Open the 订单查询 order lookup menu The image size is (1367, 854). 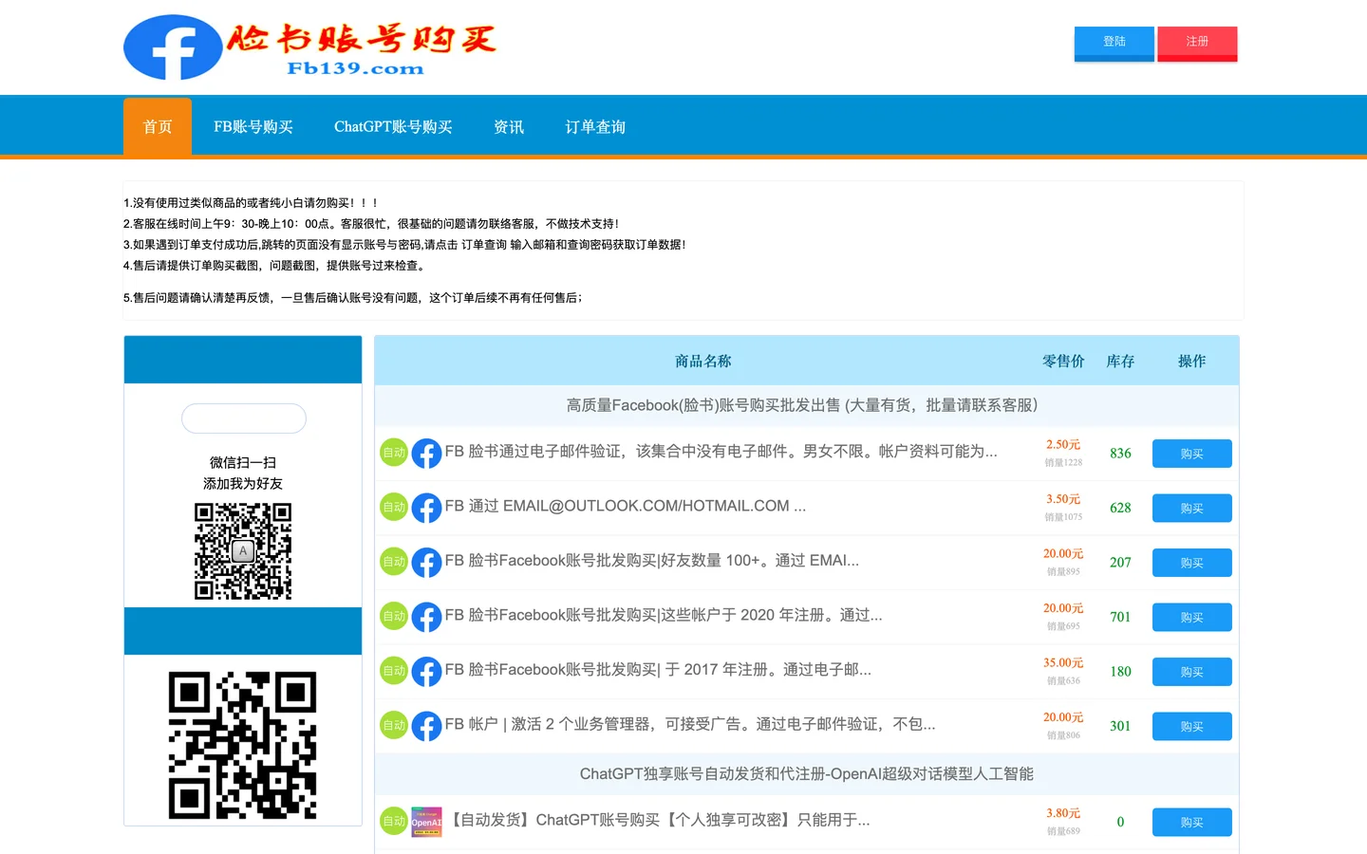595,126
